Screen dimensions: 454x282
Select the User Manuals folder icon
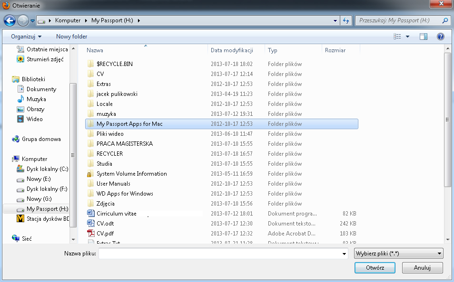pyautogui.click(x=90, y=183)
